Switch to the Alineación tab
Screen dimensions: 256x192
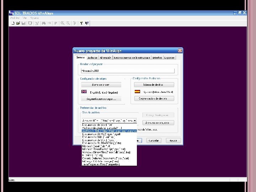tap(106, 58)
